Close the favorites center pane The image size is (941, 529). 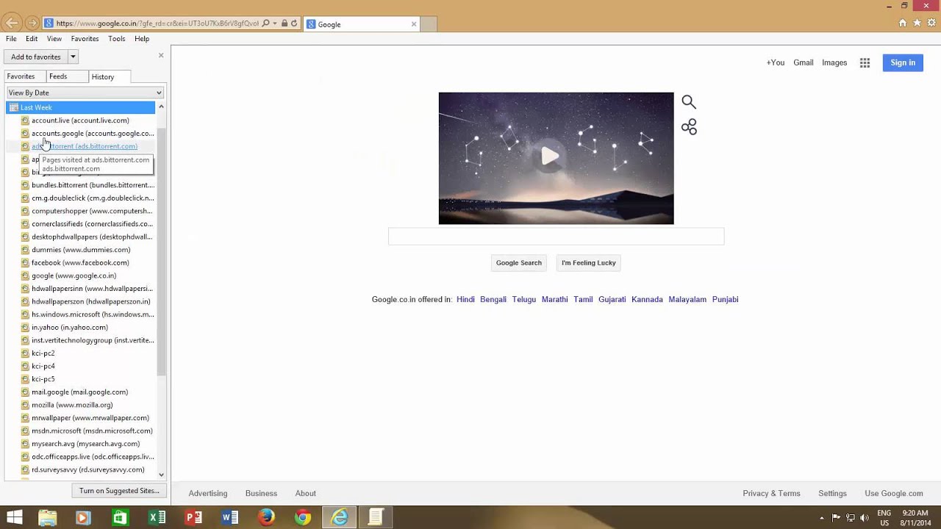pos(161,56)
